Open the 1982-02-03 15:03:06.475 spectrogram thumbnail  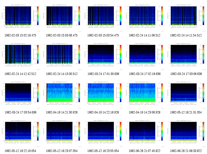pyautogui.click(x=62, y=18)
